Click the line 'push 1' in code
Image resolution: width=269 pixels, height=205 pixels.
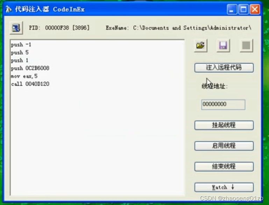pyautogui.click(x=19, y=61)
